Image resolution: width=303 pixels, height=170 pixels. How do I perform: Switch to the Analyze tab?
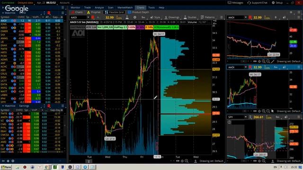99,8
